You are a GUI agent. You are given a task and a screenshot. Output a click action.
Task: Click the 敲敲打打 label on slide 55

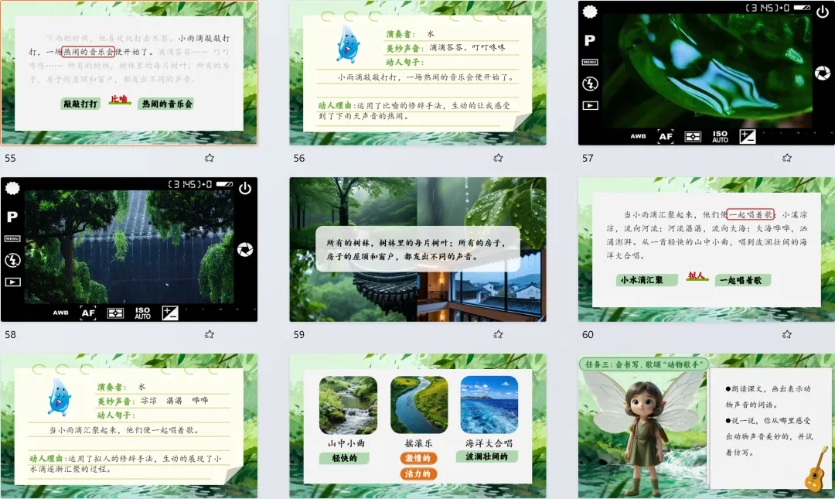(80, 104)
